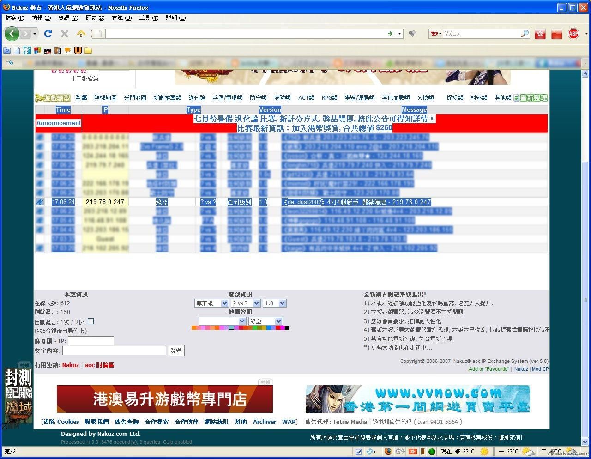Open the '? vs ?' match type dropdown
591x459 pixels.
245,303
